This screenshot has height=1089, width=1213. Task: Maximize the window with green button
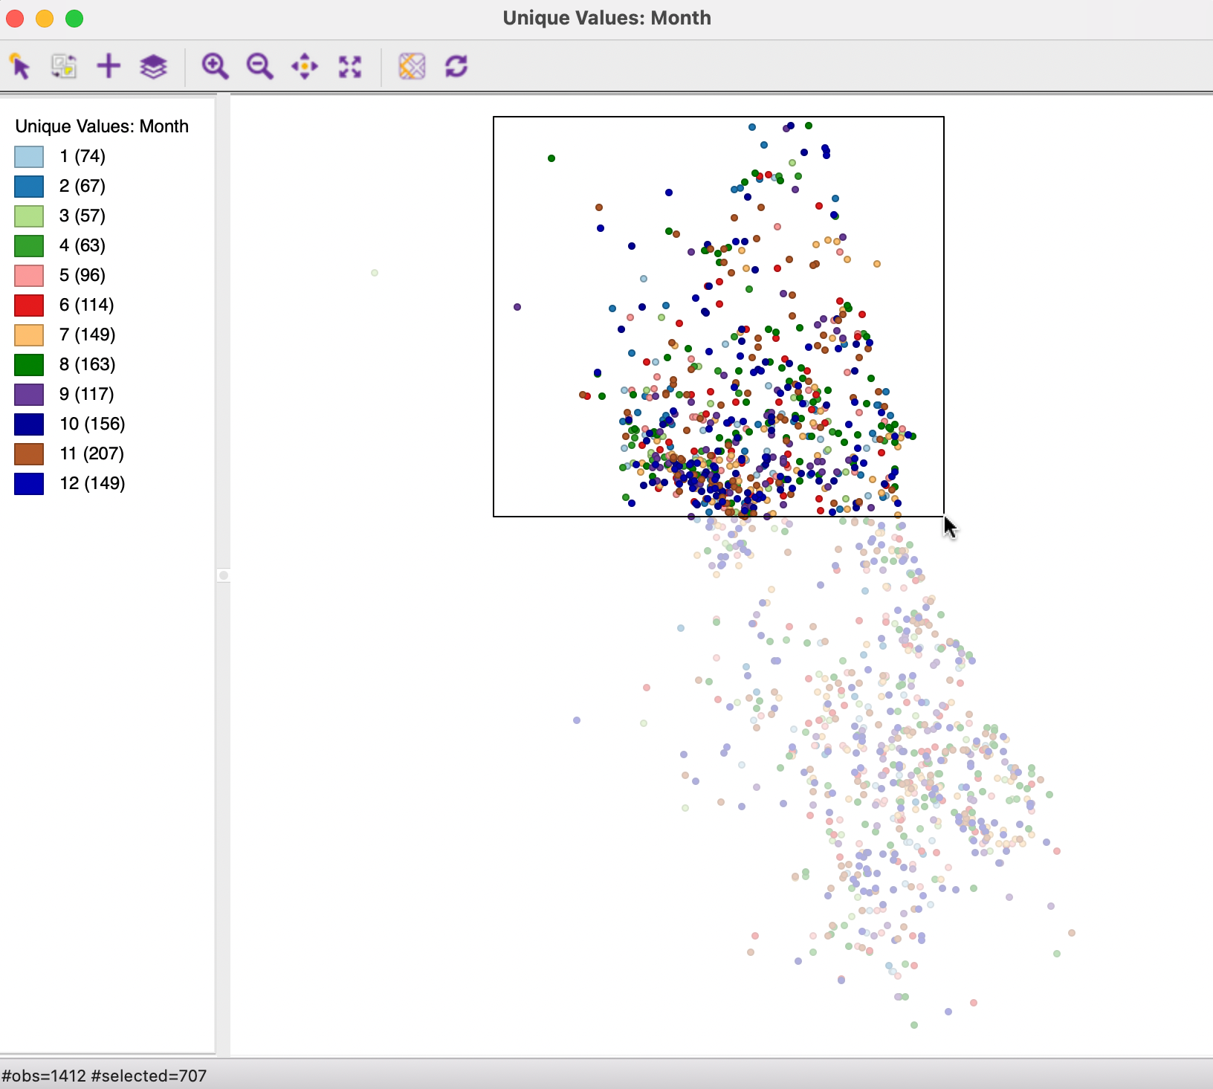74,19
